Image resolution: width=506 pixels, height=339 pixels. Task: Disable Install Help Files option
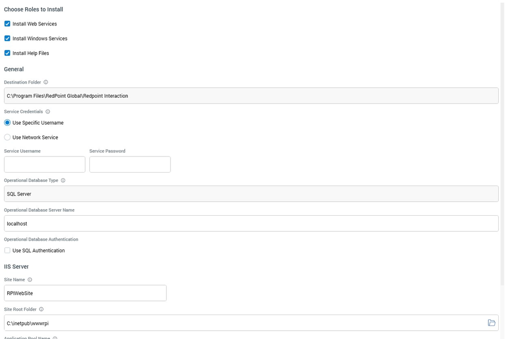click(7, 53)
